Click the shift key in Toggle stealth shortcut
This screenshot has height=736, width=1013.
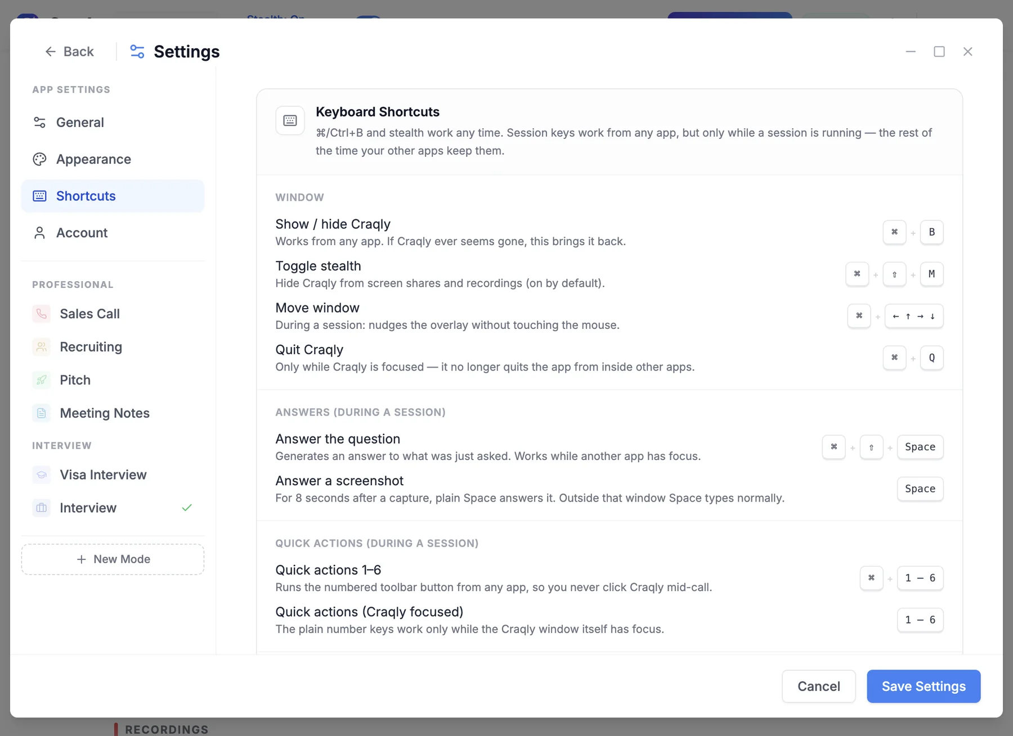[895, 274]
